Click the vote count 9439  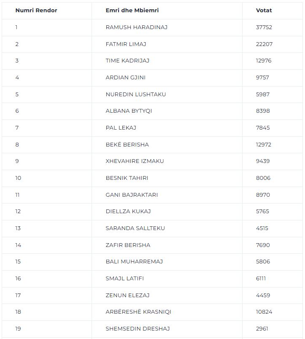pos(263,161)
